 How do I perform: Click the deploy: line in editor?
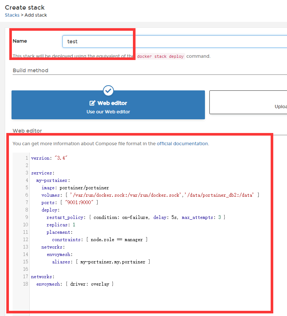[50, 210]
